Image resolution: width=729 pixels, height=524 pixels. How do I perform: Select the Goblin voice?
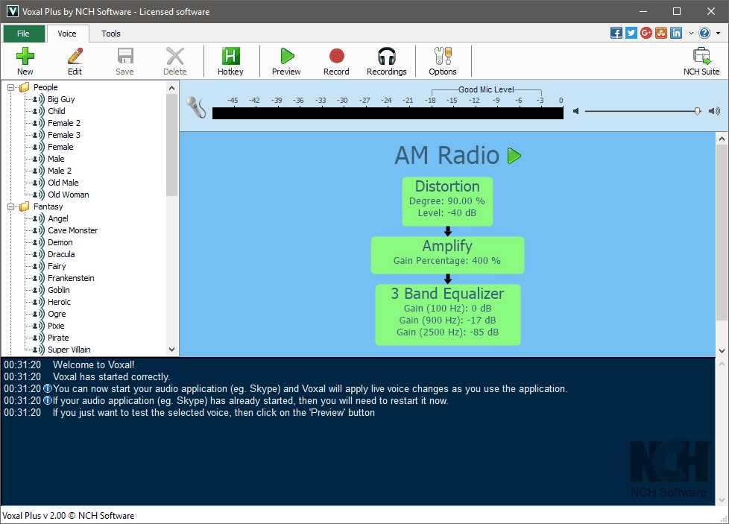(x=59, y=290)
